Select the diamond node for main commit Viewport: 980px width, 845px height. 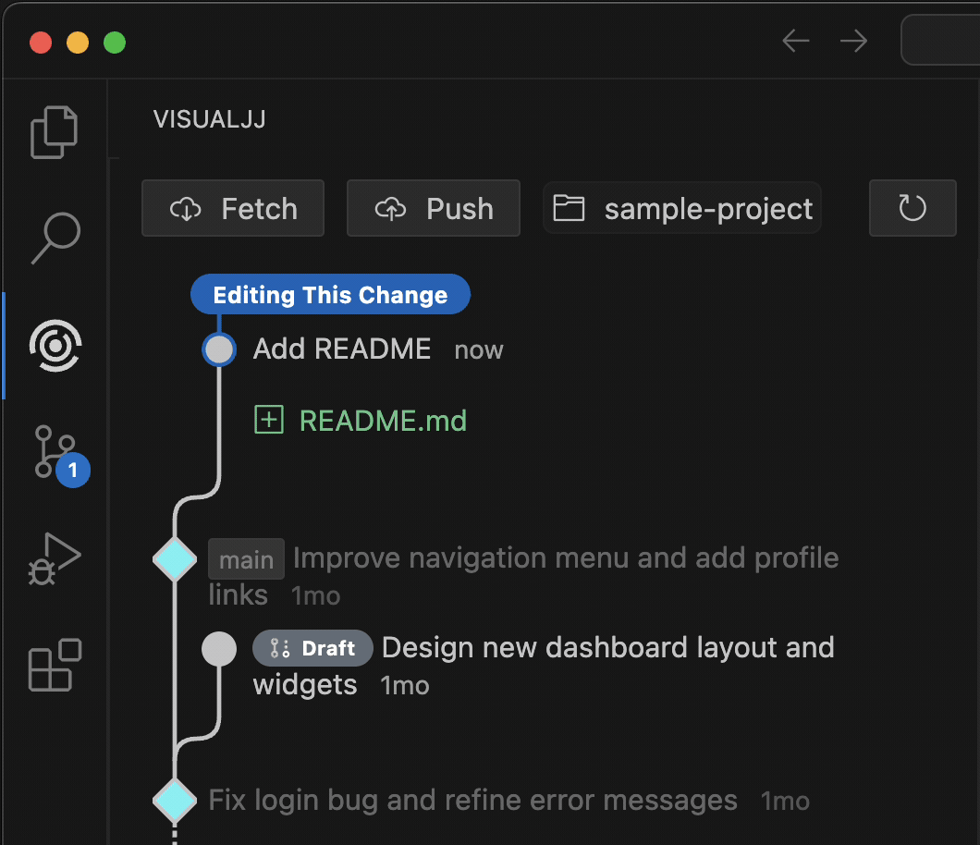[174, 559]
